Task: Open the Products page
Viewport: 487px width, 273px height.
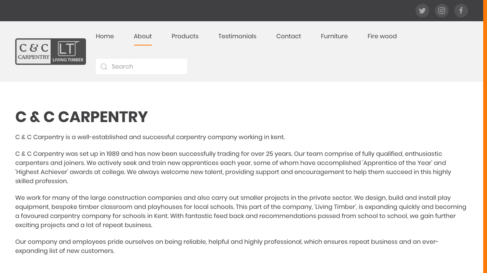Action: (185, 36)
